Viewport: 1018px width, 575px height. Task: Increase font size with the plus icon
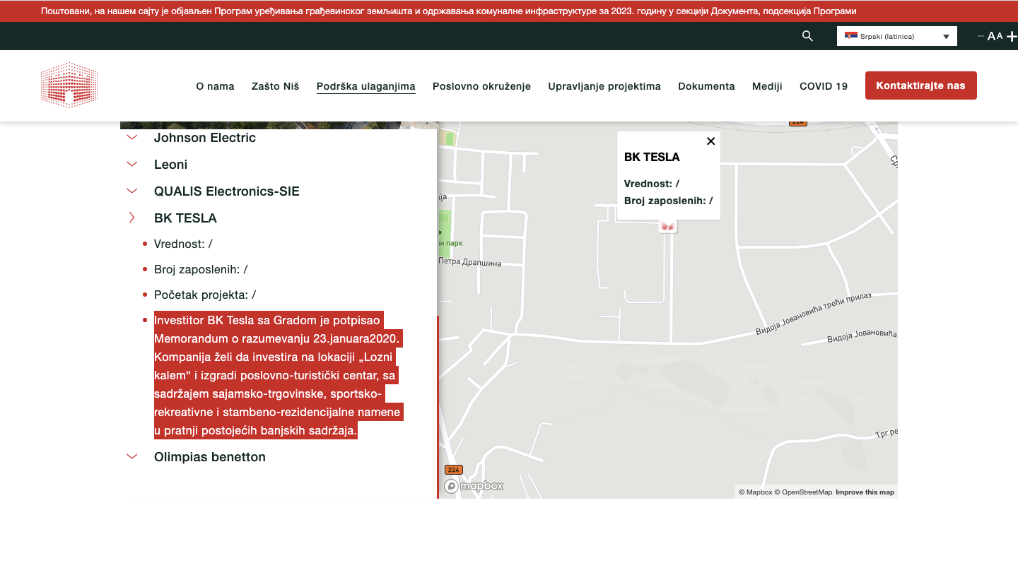coord(1012,35)
